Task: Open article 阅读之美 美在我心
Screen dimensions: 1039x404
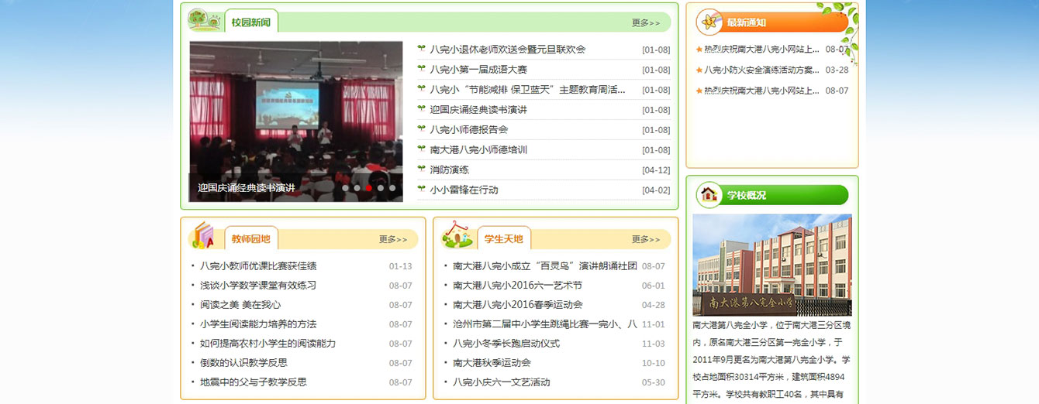Action: [240, 305]
